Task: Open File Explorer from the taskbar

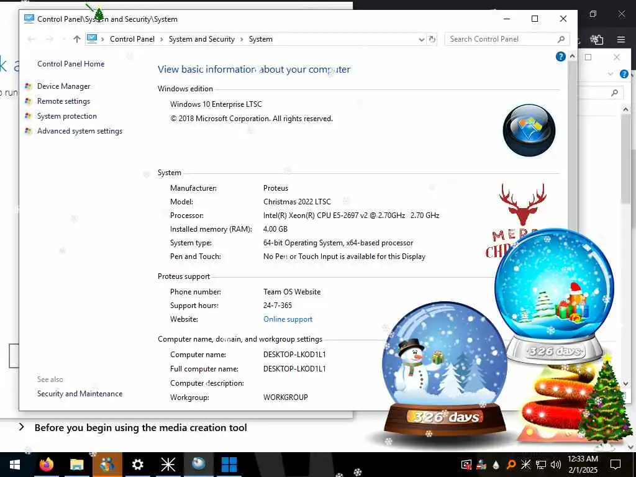Action: 76,465
